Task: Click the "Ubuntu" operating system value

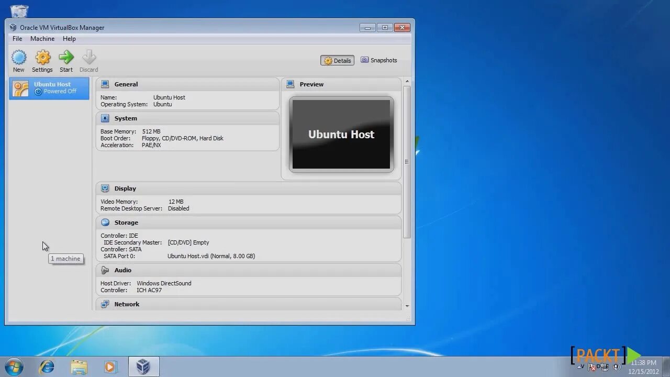Action: [x=162, y=104]
